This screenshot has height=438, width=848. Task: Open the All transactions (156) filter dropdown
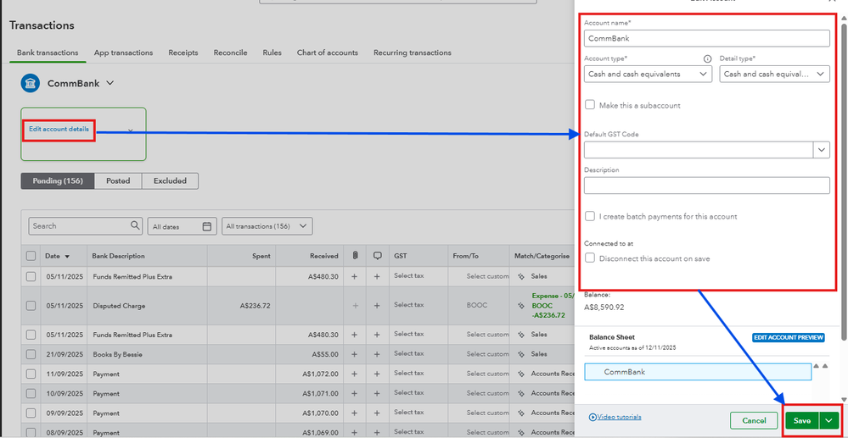click(267, 226)
